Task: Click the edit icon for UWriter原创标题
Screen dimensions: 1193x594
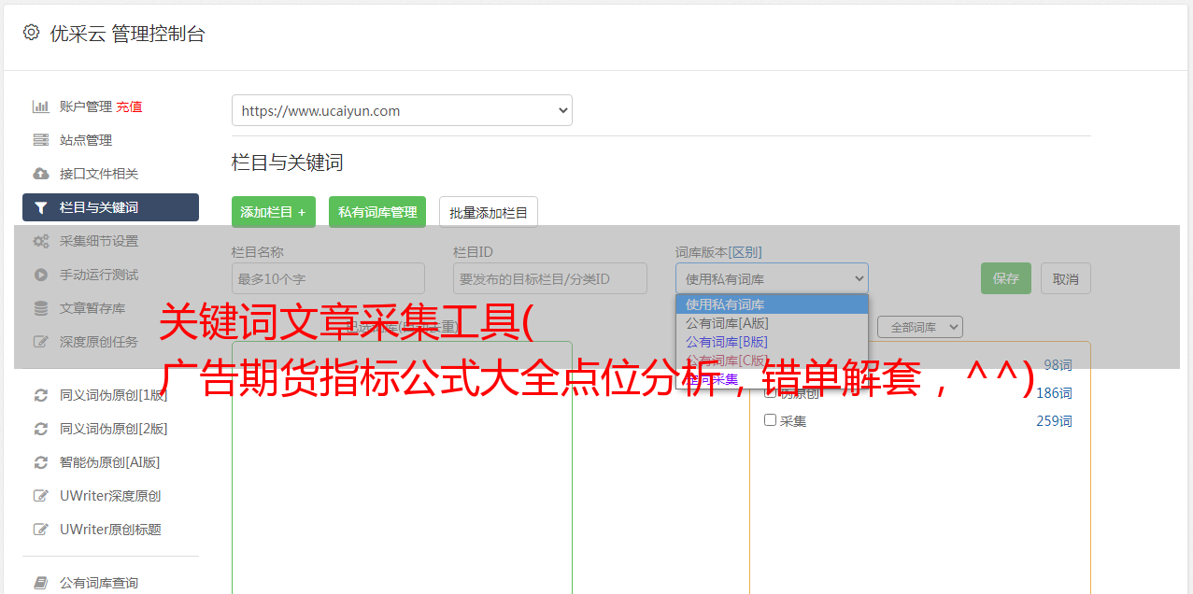Action: [41, 530]
